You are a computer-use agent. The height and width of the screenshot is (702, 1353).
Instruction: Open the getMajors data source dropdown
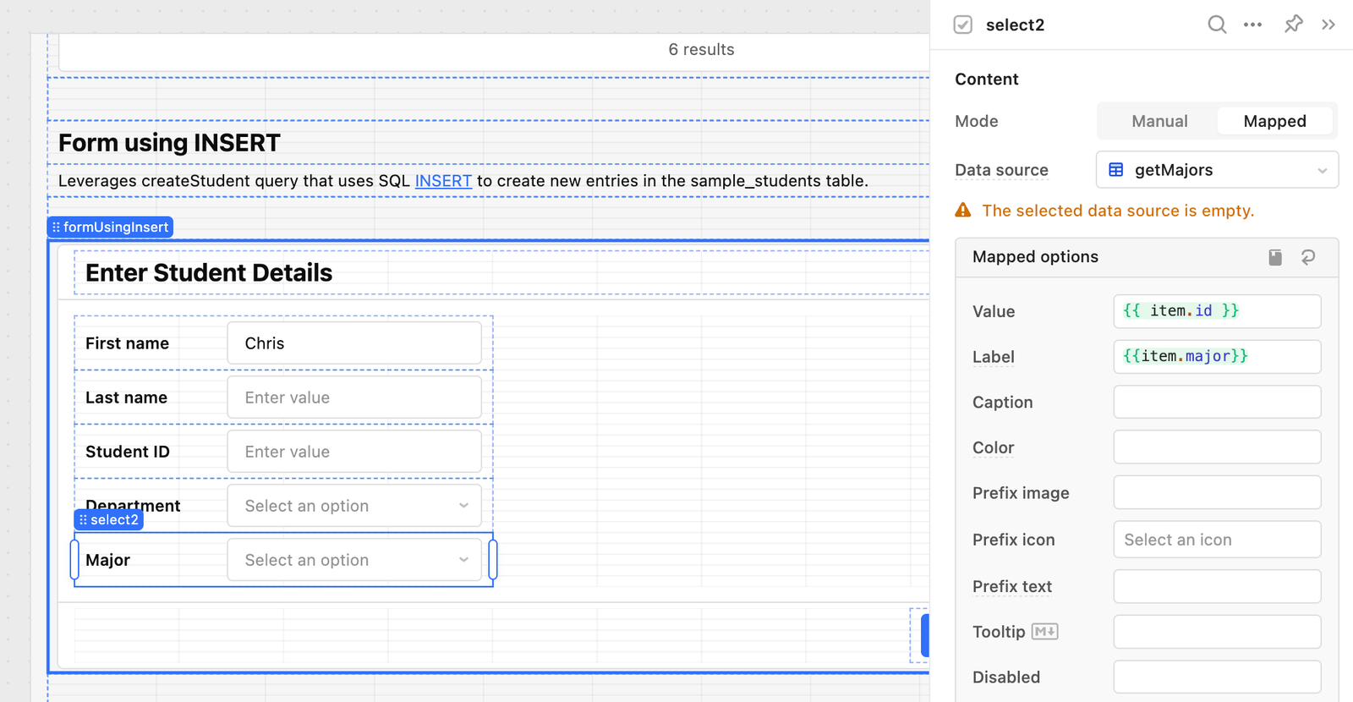coord(1217,170)
